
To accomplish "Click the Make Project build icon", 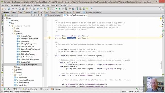I will point(45,9).
